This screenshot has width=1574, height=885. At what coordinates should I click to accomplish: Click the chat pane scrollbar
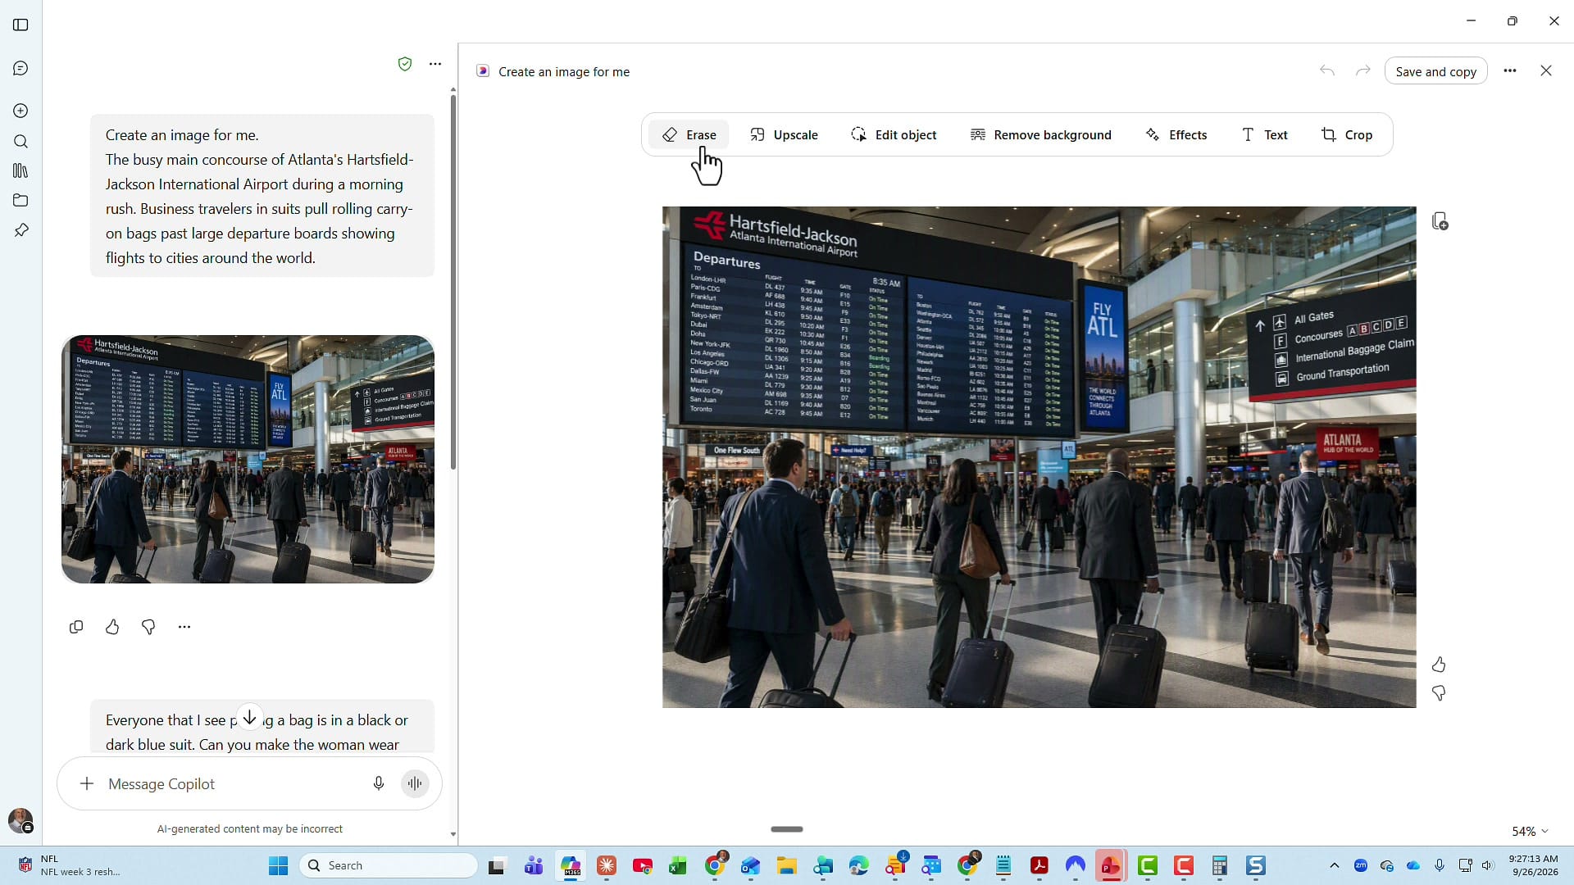[453, 283]
